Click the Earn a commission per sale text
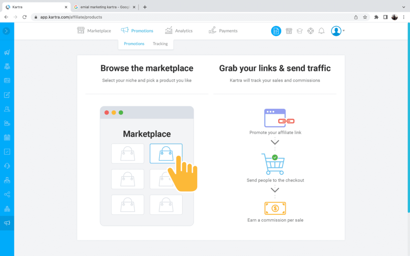Screen dimensions: 410x256 [x=275, y=220]
